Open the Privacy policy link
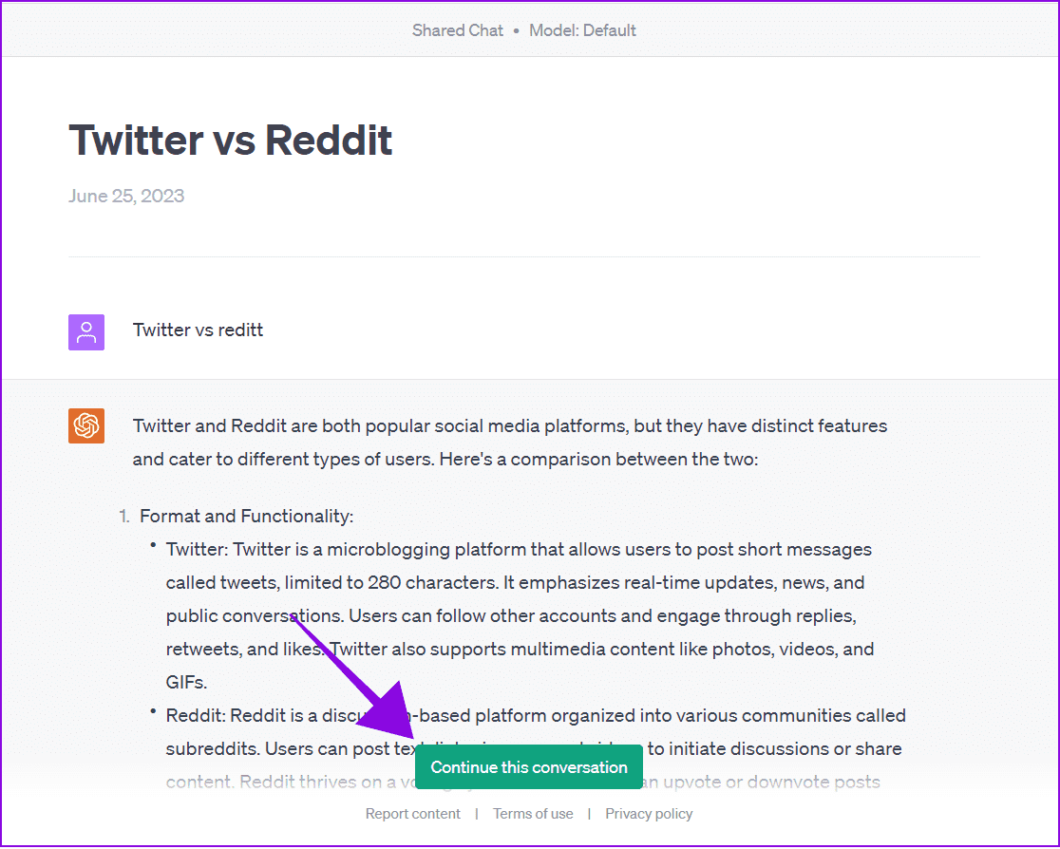This screenshot has height=849, width=1060. pos(649,814)
